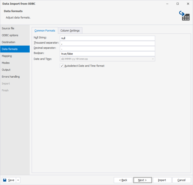
Task: Select the Data formats step
Action: (x=15, y=49)
